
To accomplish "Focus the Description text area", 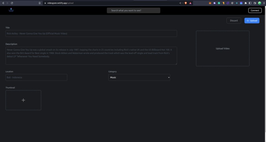I will [91, 56].
